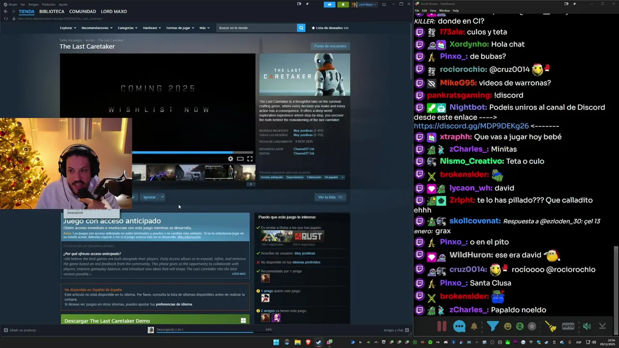Open the Edit menu in Social Stream

coord(424,10)
